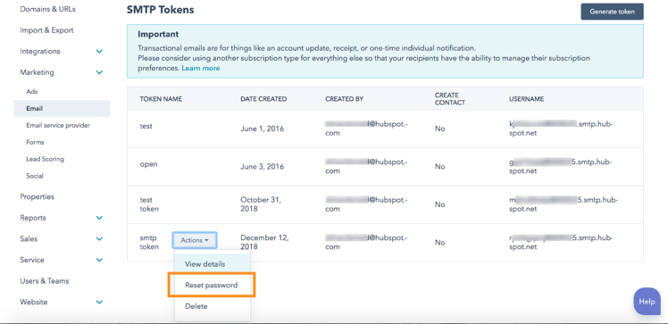Select the smtp token name cell
The width and height of the screenshot is (668, 324).
(x=149, y=242)
